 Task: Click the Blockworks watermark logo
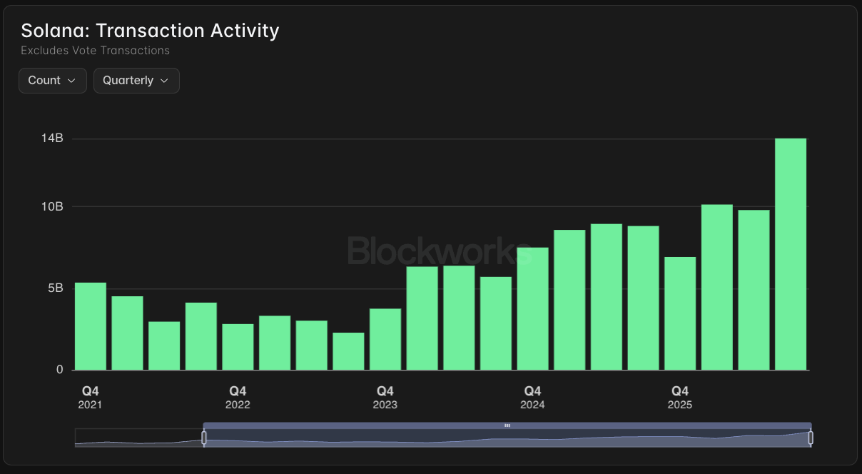(440, 251)
